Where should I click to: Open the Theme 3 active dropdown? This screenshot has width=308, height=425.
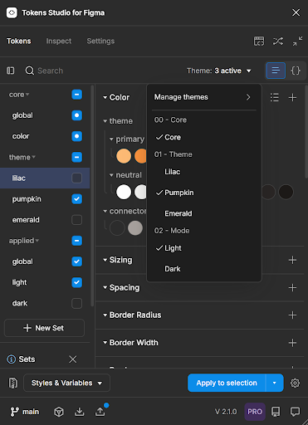[219, 71]
